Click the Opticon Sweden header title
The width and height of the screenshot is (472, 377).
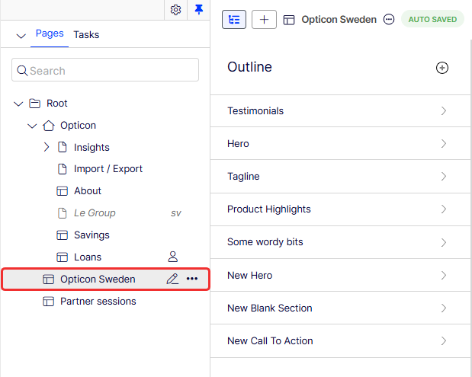pos(339,20)
